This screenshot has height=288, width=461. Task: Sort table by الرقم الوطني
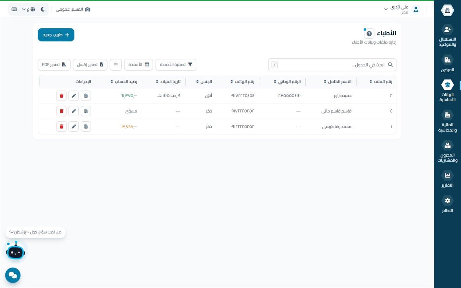point(287,81)
